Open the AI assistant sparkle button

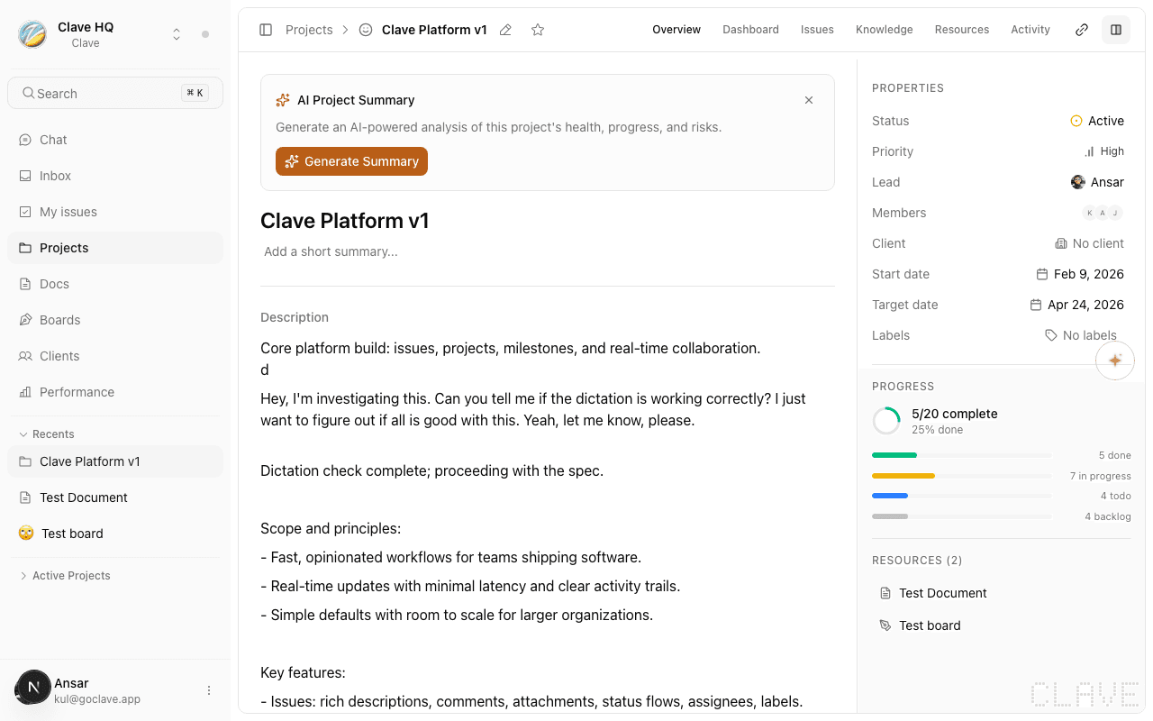click(x=1115, y=360)
